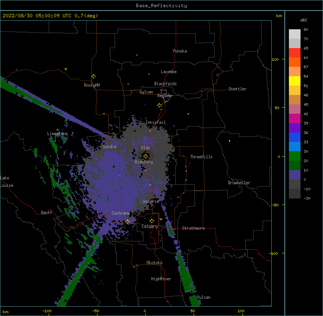
Task: Click the RedDeer city label
Action: (x=165, y=96)
